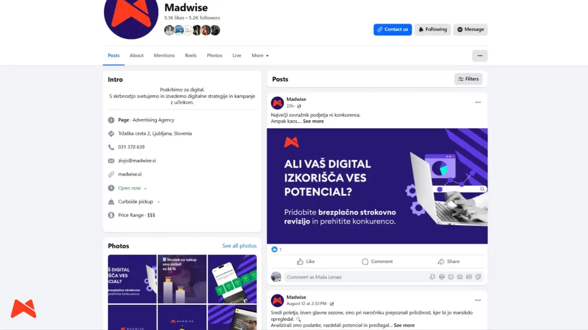Insert a sticker in comment
This screenshot has height=330, width=588.
(x=478, y=277)
